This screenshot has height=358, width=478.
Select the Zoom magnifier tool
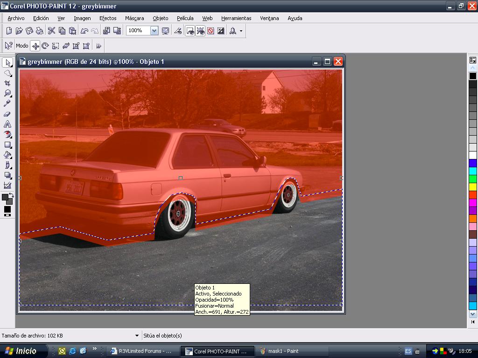click(7, 93)
